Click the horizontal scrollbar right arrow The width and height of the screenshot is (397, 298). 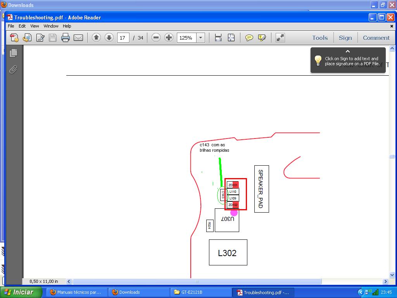tap(386, 281)
